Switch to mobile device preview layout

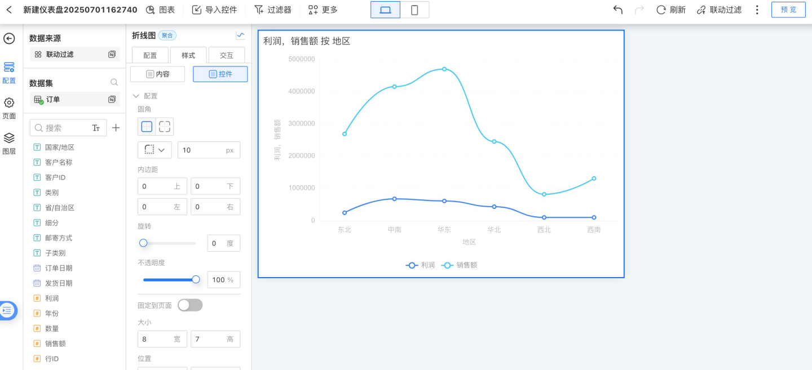point(414,10)
